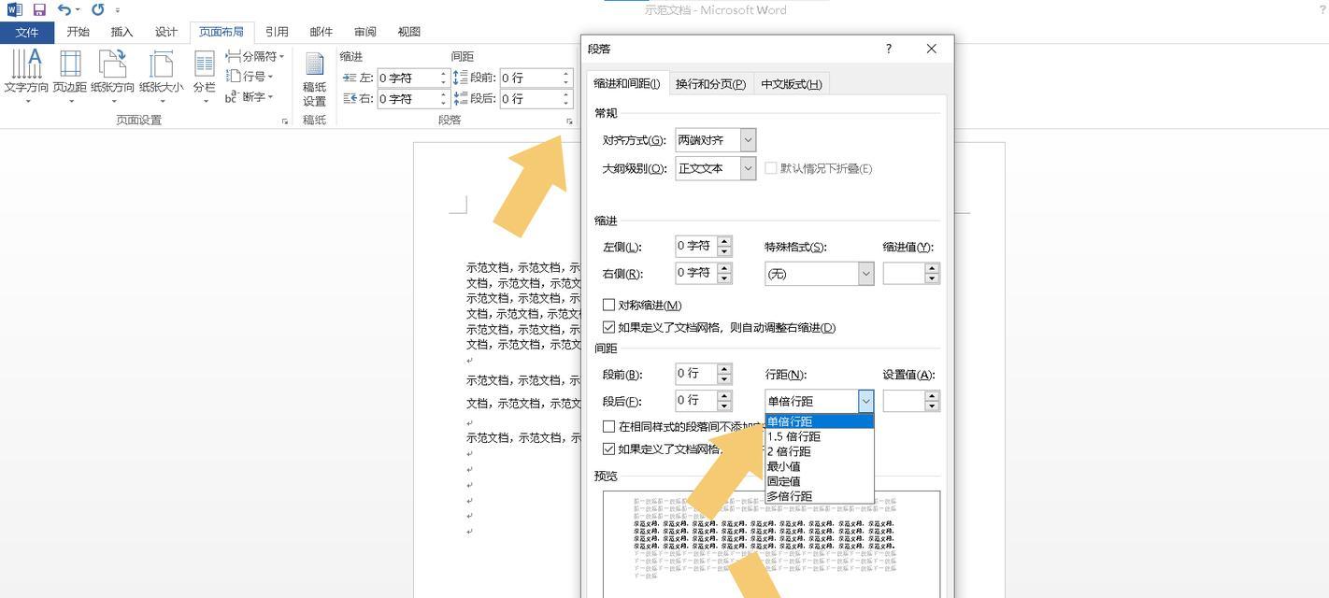Open the 分栏 columns tool
The image size is (1329, 598).
[x=204, y=76]
